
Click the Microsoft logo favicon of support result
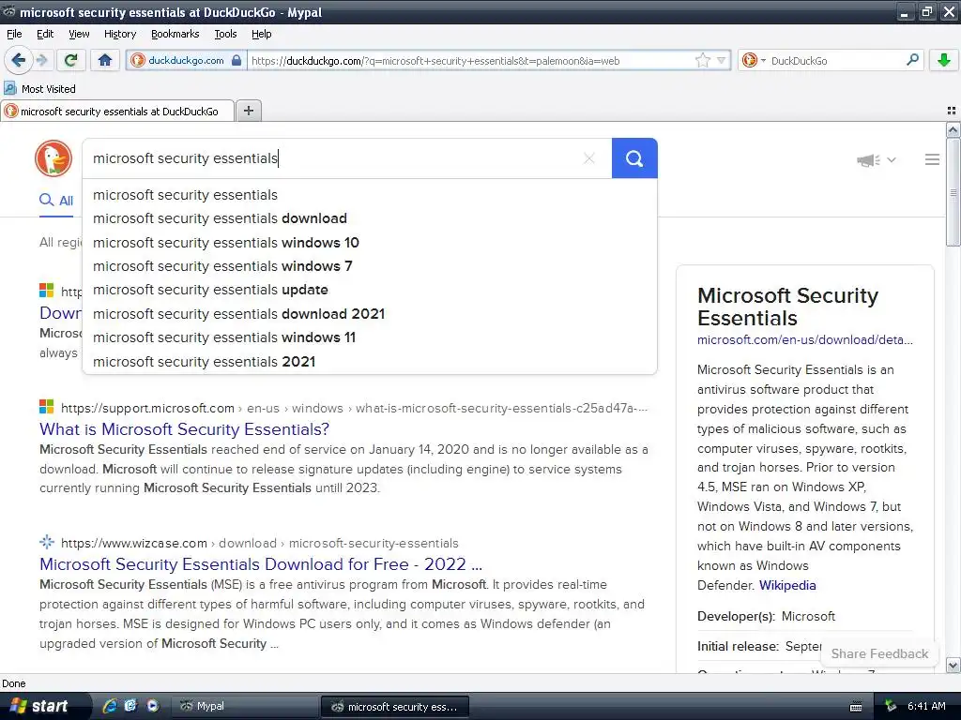tap(47, 407)
